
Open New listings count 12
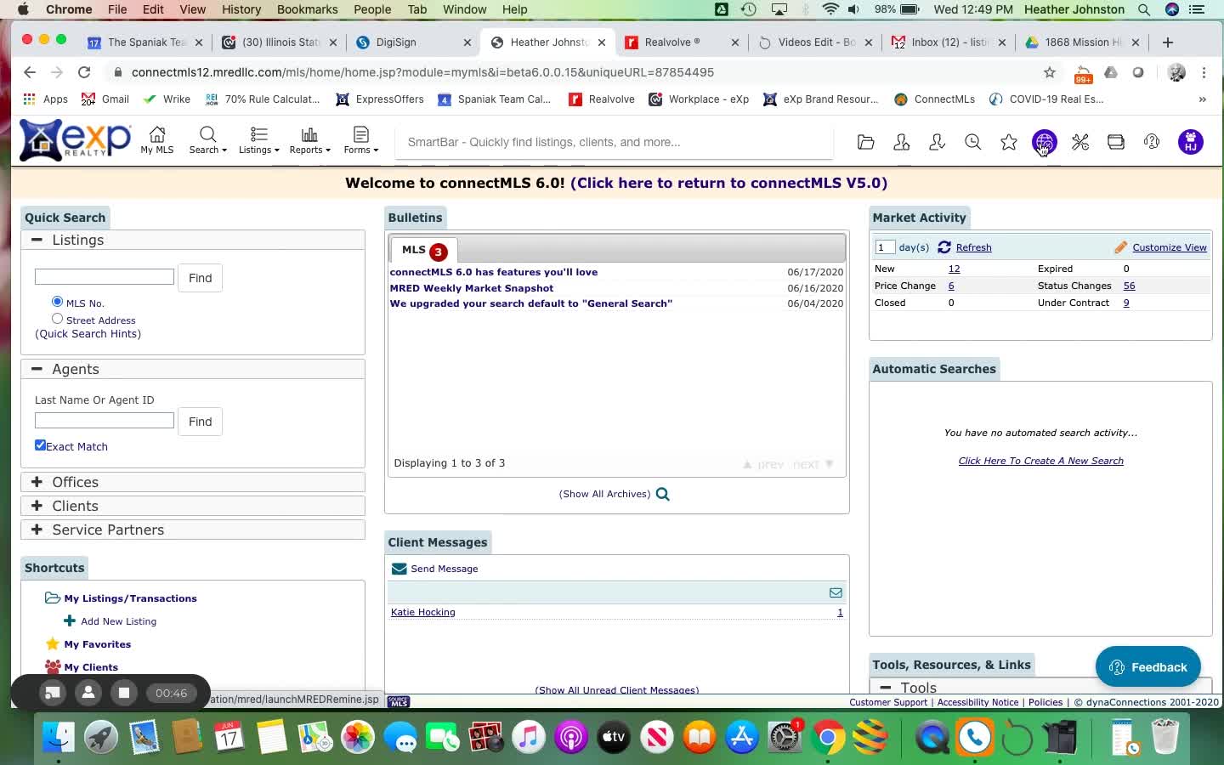point(954,269)
